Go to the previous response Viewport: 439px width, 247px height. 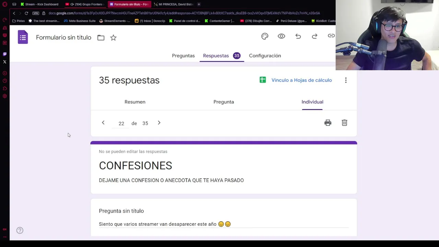click(103, 123)
